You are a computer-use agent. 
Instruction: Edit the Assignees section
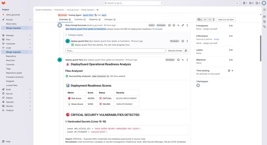point(231,26)
